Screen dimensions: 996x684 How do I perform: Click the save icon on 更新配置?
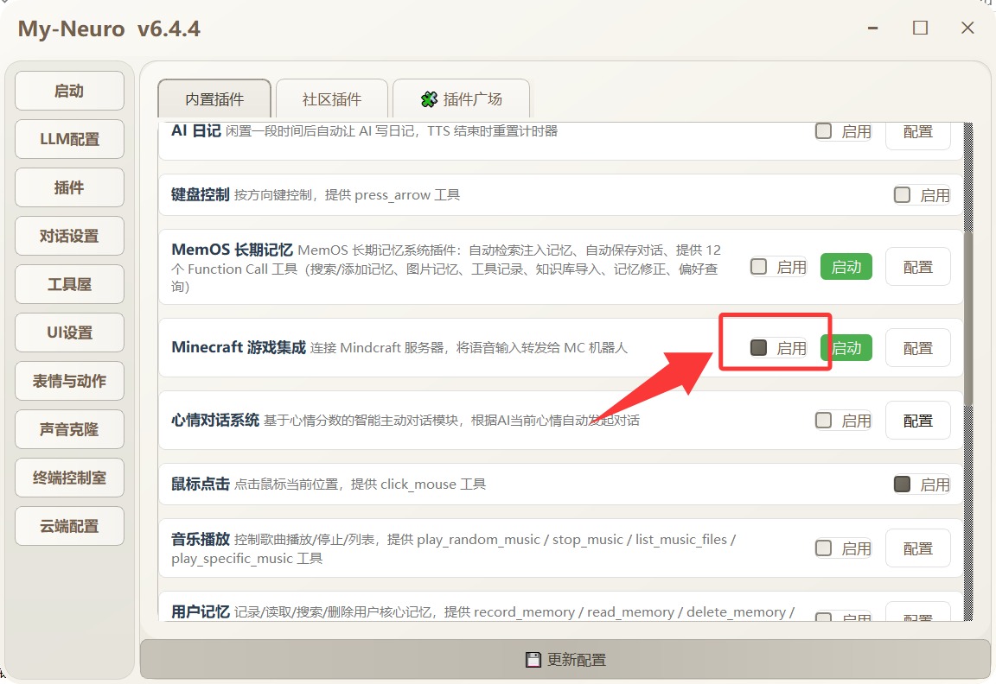coord(533,660)
